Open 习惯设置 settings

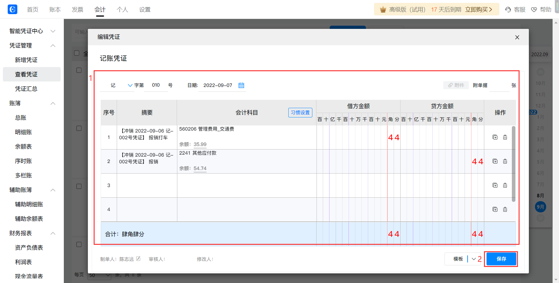pos(300,113)
